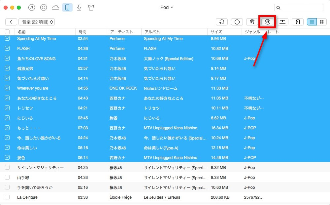Click artist 絢香
Screen dimensions: 330x205
114,118
